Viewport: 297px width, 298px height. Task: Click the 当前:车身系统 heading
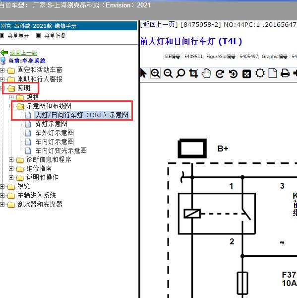pos(27,61)
